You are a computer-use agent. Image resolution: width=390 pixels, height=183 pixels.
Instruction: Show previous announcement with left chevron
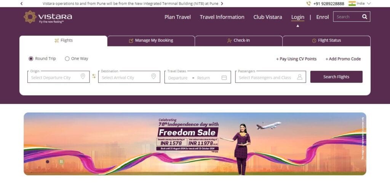click(22, 3)
